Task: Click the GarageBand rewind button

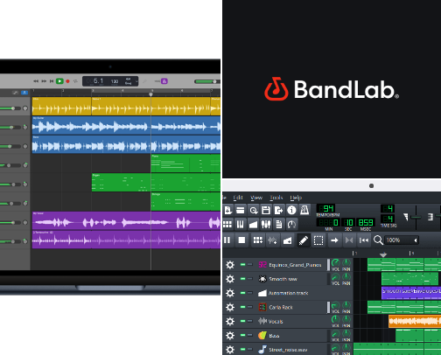Action: tap(36, 81)
